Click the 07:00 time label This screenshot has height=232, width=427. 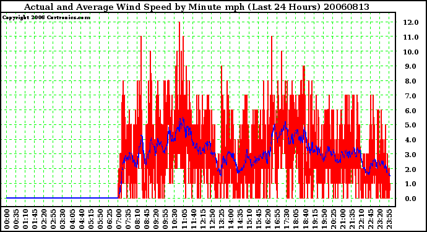tap(118, 219)
